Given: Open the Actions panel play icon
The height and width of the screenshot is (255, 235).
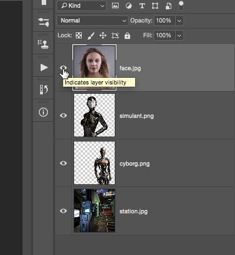Looking at the screenshot, I should [44, 67].
